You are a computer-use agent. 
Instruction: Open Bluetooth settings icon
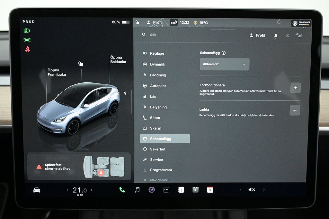pos(288,35)
